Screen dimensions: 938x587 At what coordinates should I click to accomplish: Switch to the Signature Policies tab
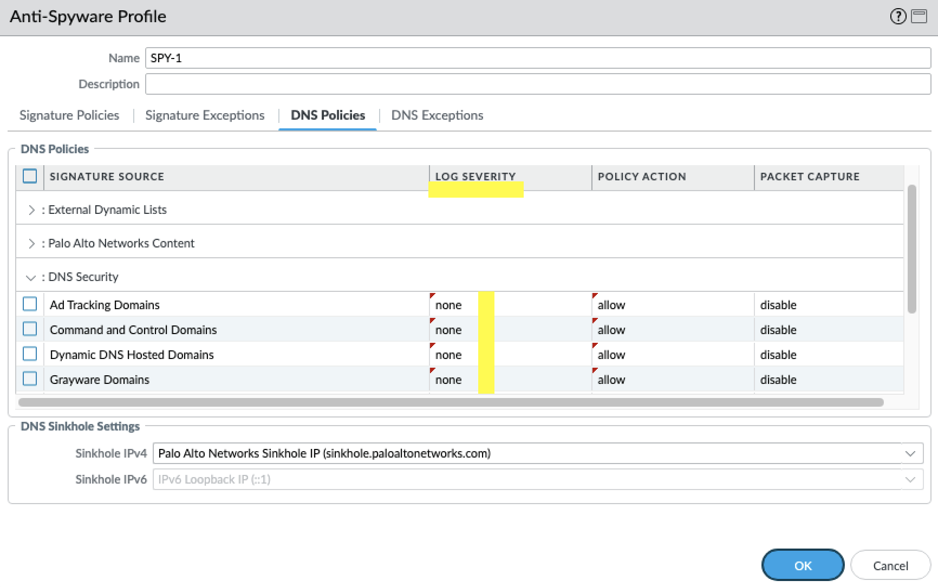pyautogui.click(x=69, y=115)
